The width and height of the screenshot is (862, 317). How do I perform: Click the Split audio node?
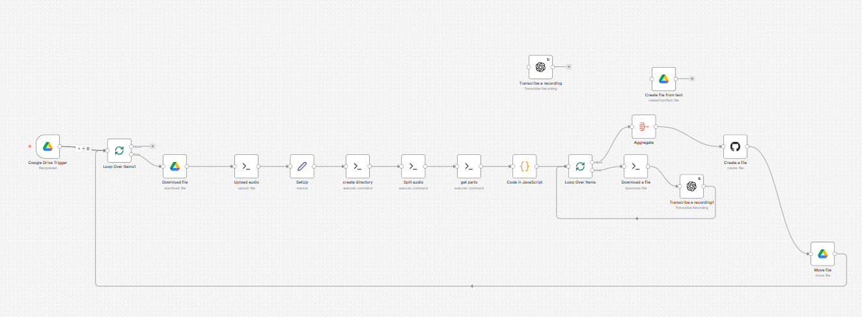(x=413, y=167)
